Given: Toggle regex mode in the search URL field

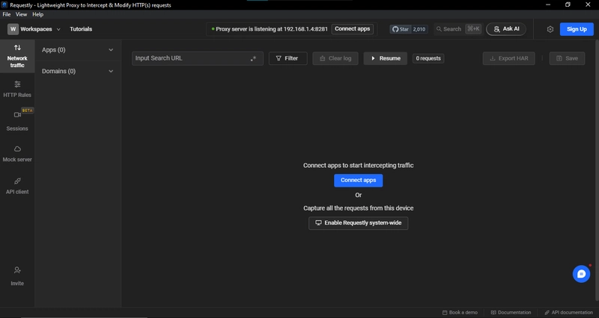Looking at the screenshot, I should click(x=253, y=59).
